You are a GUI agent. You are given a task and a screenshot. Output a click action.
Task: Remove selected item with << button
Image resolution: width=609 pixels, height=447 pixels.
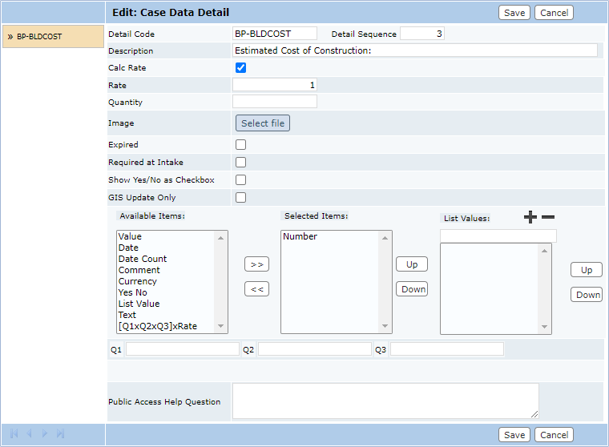pos(256,289)
